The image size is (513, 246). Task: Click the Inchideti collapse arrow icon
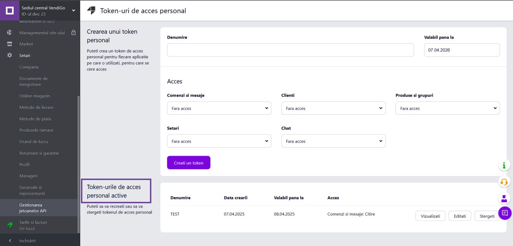click(x=10, y=241)
